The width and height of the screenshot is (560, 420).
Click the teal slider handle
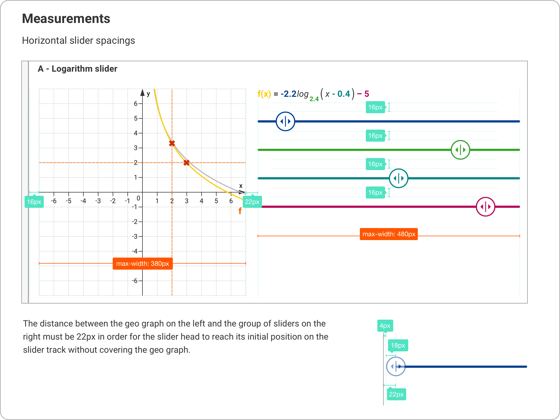point(398,178)
